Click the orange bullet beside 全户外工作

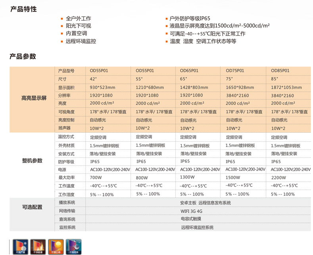point(62,19)
